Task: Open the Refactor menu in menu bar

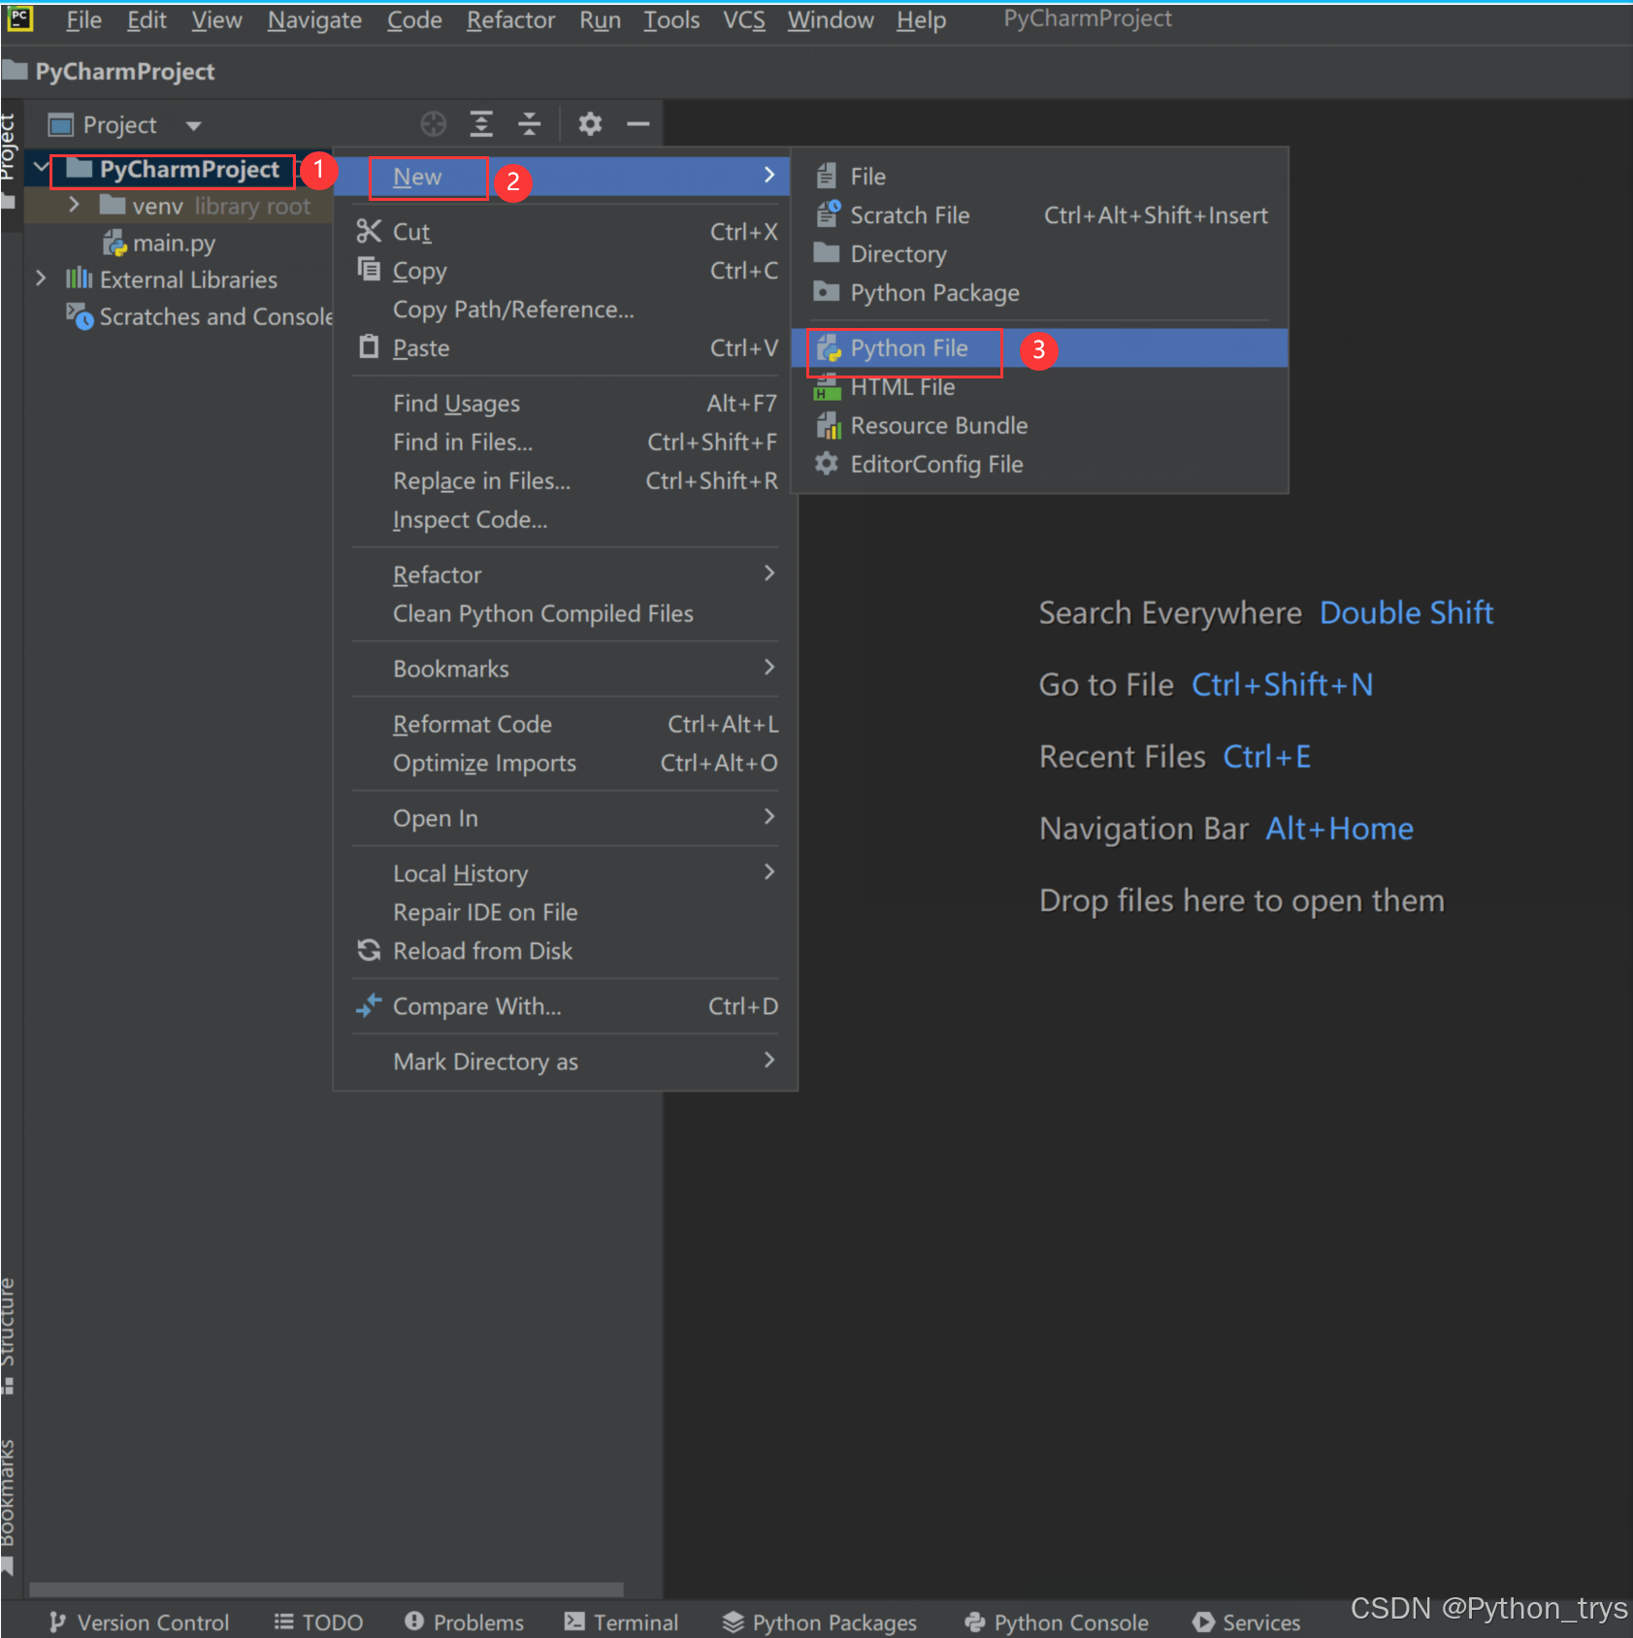Action: (510, 19)
